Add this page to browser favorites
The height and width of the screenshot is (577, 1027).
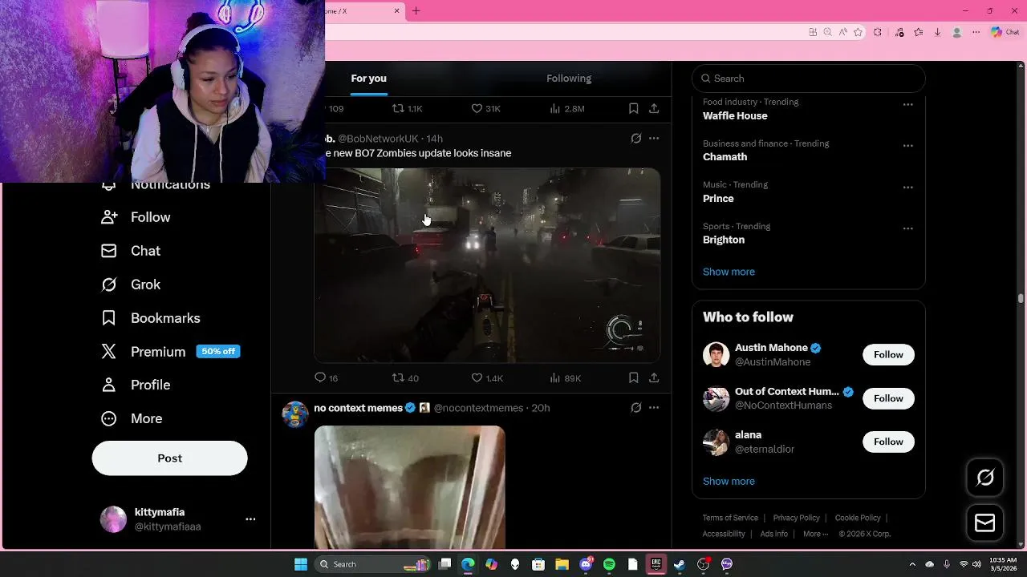point(858,32)
